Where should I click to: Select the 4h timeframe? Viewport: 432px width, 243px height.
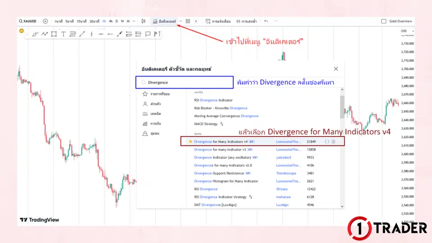[111, 21]
